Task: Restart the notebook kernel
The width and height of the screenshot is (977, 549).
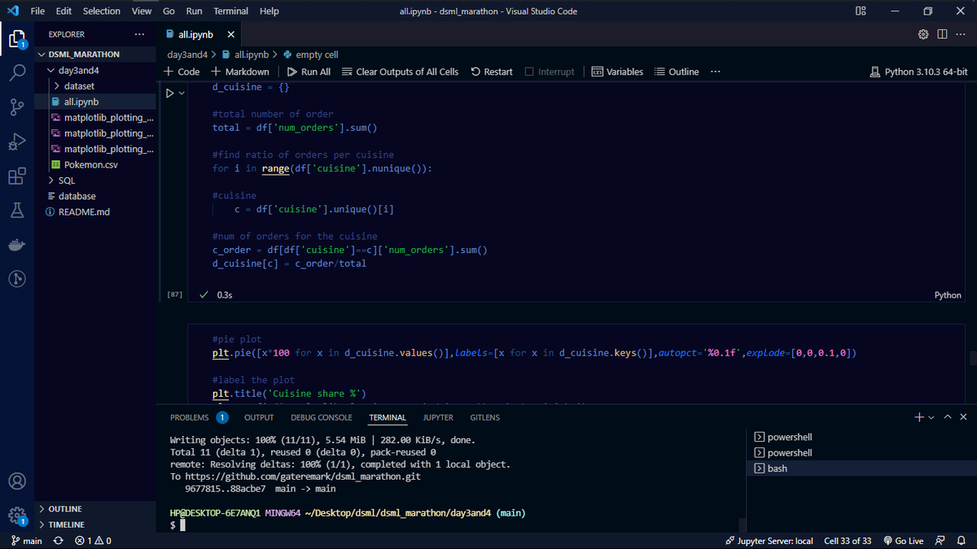Action: [492, 72]
